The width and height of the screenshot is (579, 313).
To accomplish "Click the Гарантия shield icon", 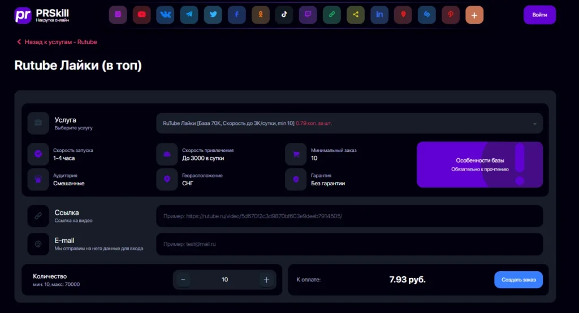I will click(x=296, y=180).
